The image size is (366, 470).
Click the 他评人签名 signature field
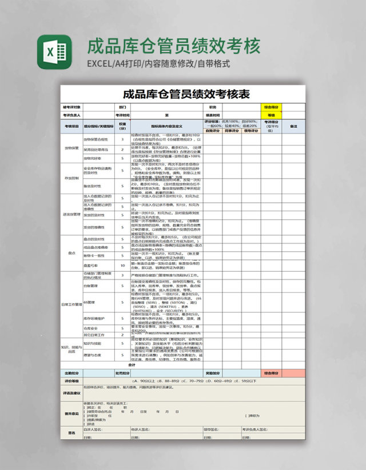coord(166,430)
